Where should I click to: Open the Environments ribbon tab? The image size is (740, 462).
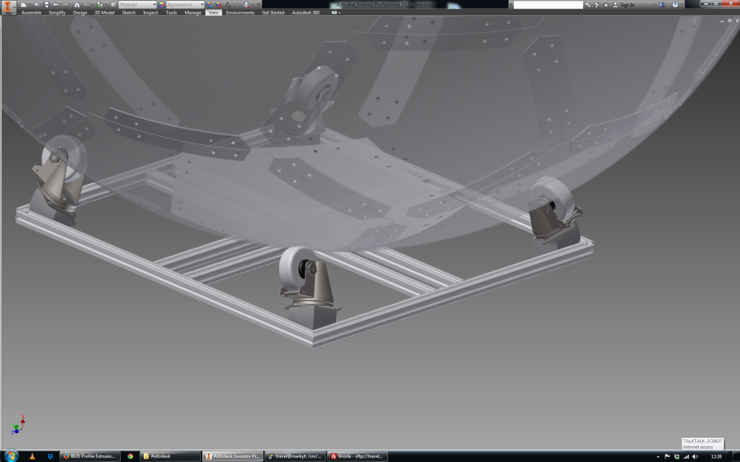[240, 13]
